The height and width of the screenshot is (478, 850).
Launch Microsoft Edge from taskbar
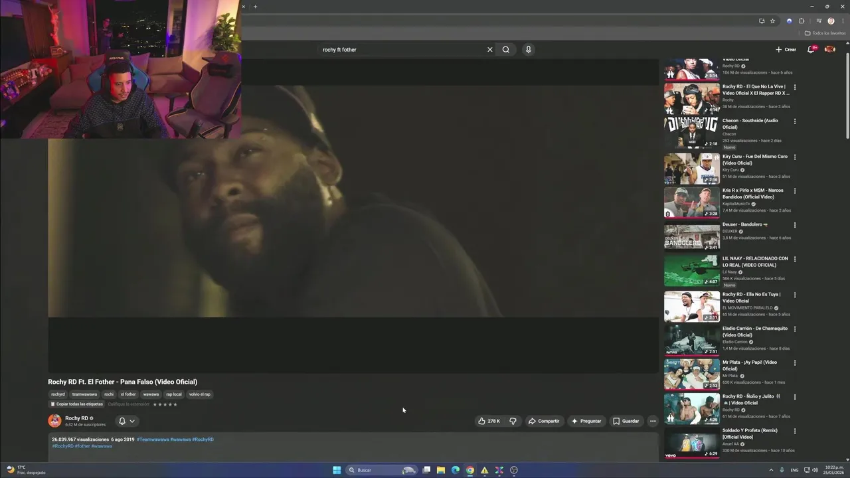(x=456, y=470)
